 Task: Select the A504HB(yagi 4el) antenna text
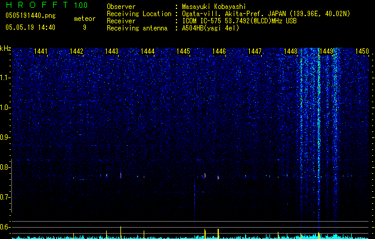click(210, 28)
